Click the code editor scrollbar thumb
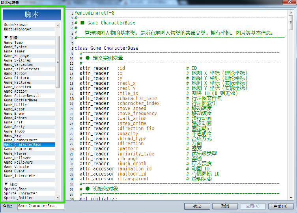 pos(291,22)
